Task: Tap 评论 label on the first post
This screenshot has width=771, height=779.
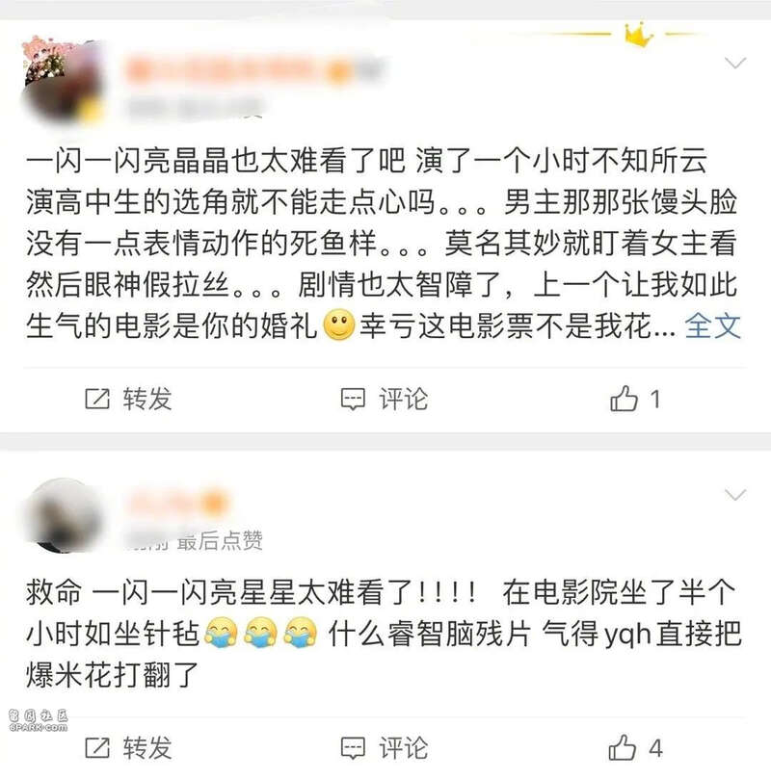Action: click(403, 399)
